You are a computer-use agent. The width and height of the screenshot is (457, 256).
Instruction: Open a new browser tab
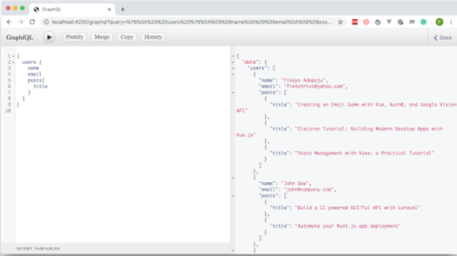pos(123,10)
